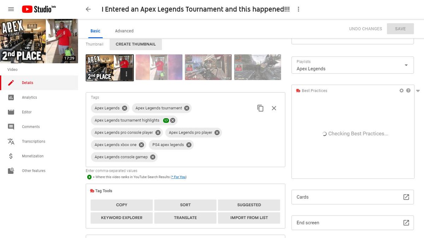Click the SAVE button
Image resolution: width=424 pixels, height=238 pixels.
pyautogui.click(x=400, y=29)
